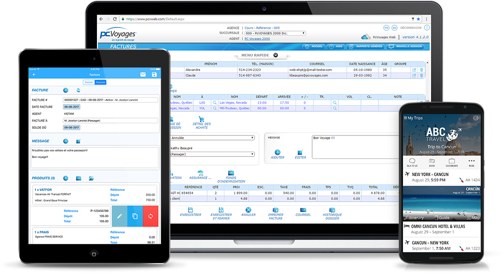504x273 pixels.
Task: Click the search magnifier next to YUL
Action: pyautogui.click(x=214, y=108)
